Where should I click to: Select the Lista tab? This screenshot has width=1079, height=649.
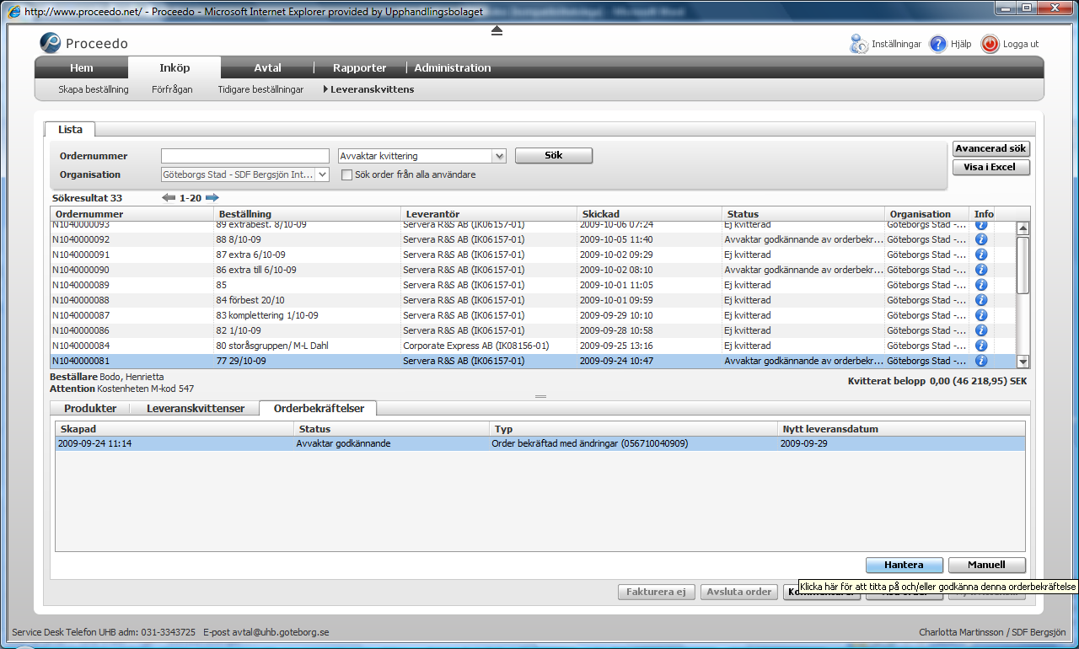70,129
